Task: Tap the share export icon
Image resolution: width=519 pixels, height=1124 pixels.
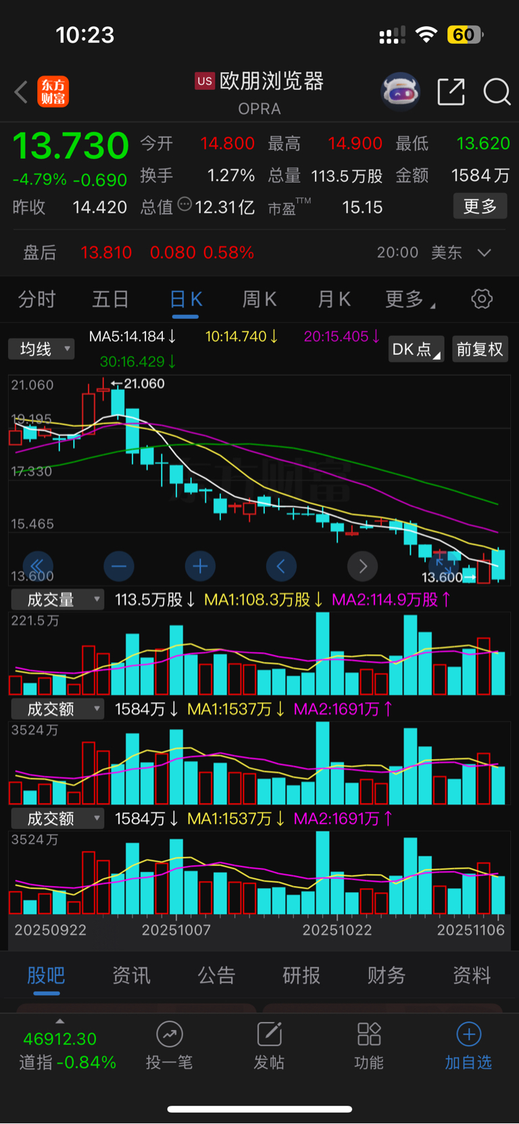Action: (451, 91)
